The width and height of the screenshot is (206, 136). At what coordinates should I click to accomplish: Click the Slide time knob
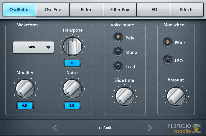[124, 96]
